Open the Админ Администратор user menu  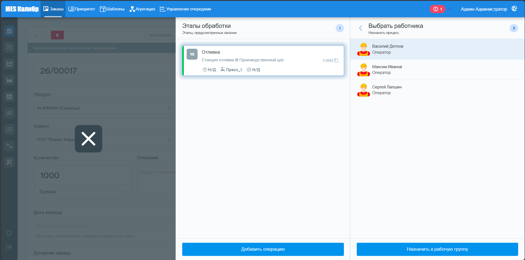(x=484, y=9)
